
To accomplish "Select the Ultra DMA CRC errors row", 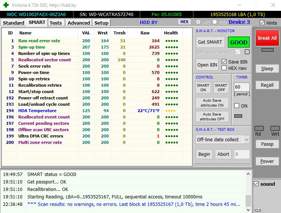I will click(x=97, y=136).
